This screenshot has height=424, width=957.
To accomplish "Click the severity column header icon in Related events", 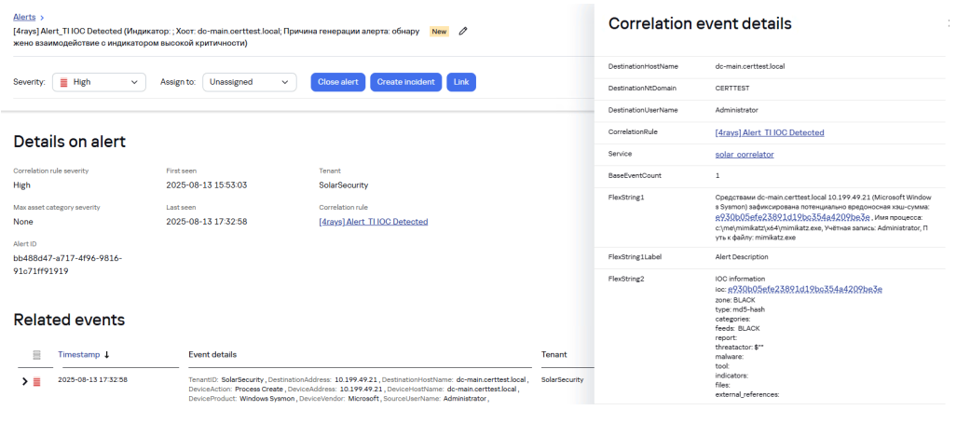I will point(36,355).
